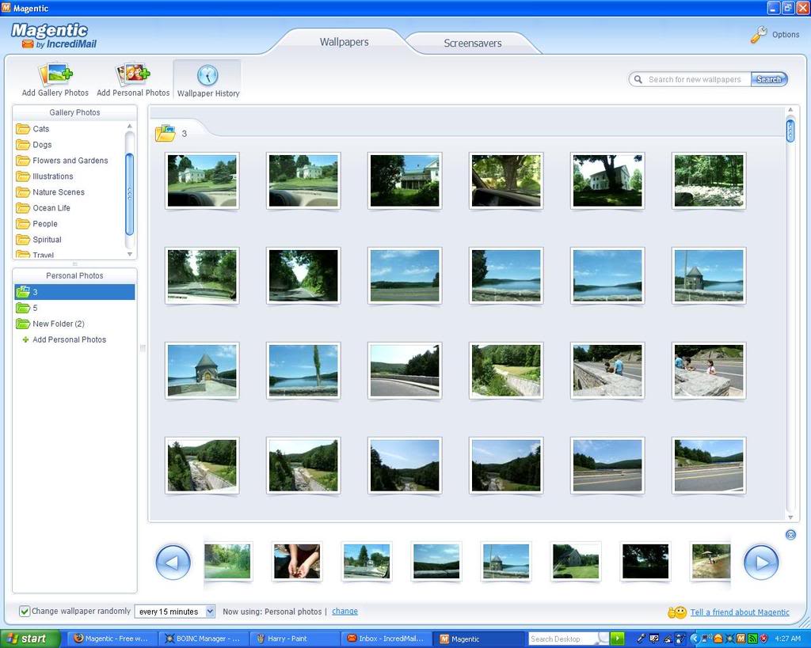This screenshot has height=648, width=811.
Task: Click the change link
Action: 345,611
